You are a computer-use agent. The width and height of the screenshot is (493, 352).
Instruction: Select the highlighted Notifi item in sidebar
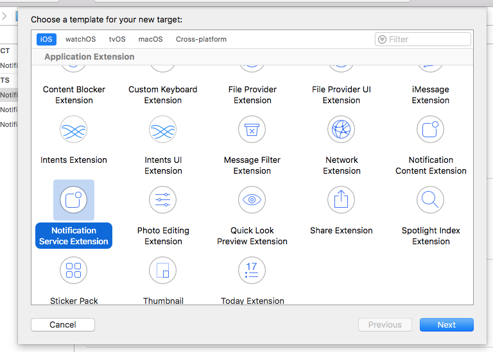click(9, 95)
